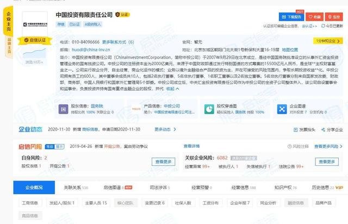348x224 pixels.
Task: Click the views trend chart thumbnail
Action: tap(35, 53)
